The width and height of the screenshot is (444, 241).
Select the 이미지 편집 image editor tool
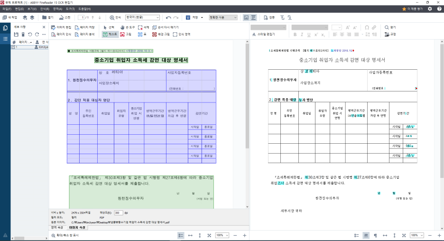(61, 28)
